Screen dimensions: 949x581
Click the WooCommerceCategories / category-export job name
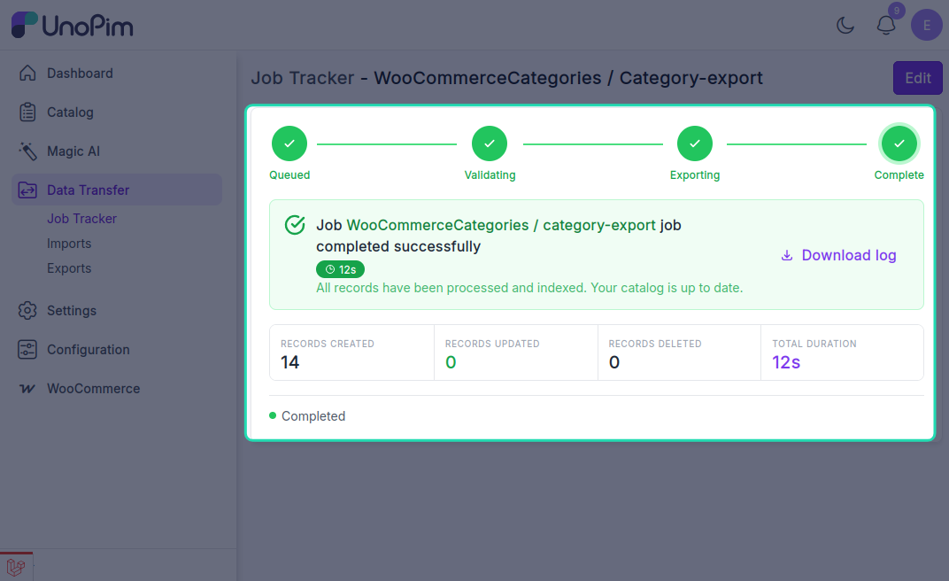(501, 225)
